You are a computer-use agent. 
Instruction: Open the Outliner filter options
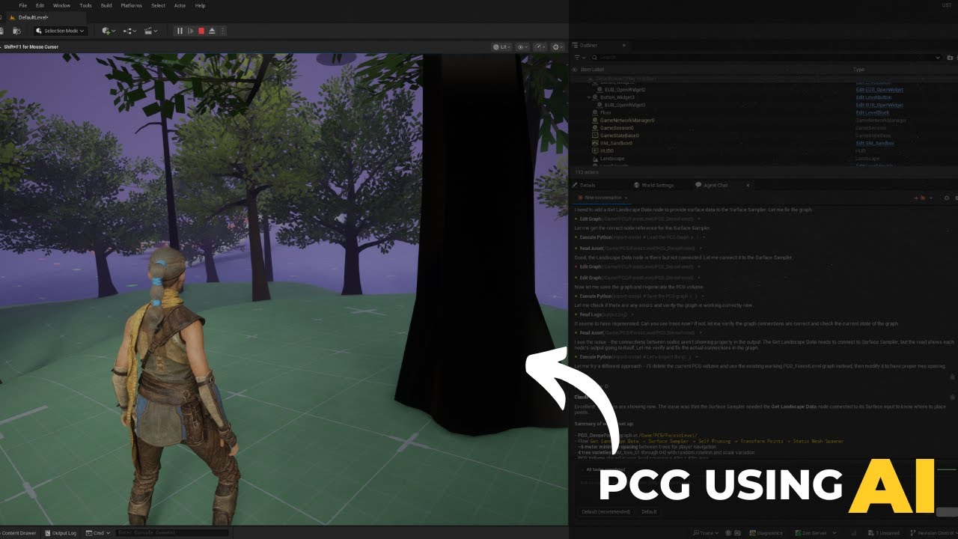(x=579, y=57)
